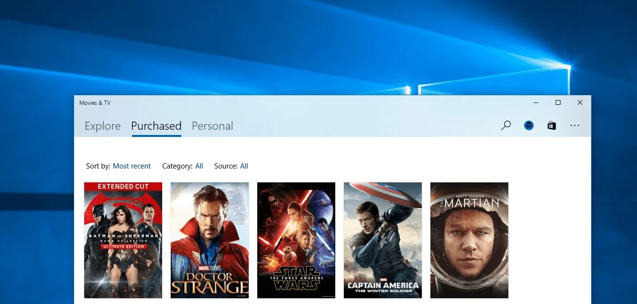The width and height of the screenshot is (637, 304).
Task: Switch to the Explore tab
Action: (x=103, y=126)
